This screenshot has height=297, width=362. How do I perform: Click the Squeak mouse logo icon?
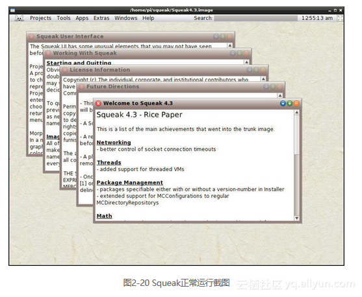(19, 18)
